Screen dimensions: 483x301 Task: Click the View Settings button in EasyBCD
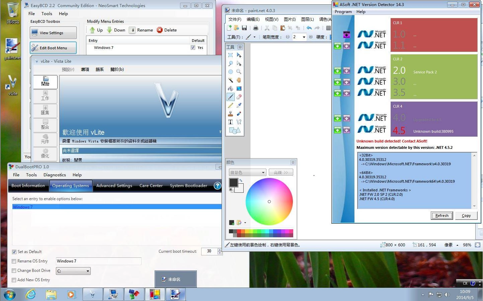coord(53,33)
